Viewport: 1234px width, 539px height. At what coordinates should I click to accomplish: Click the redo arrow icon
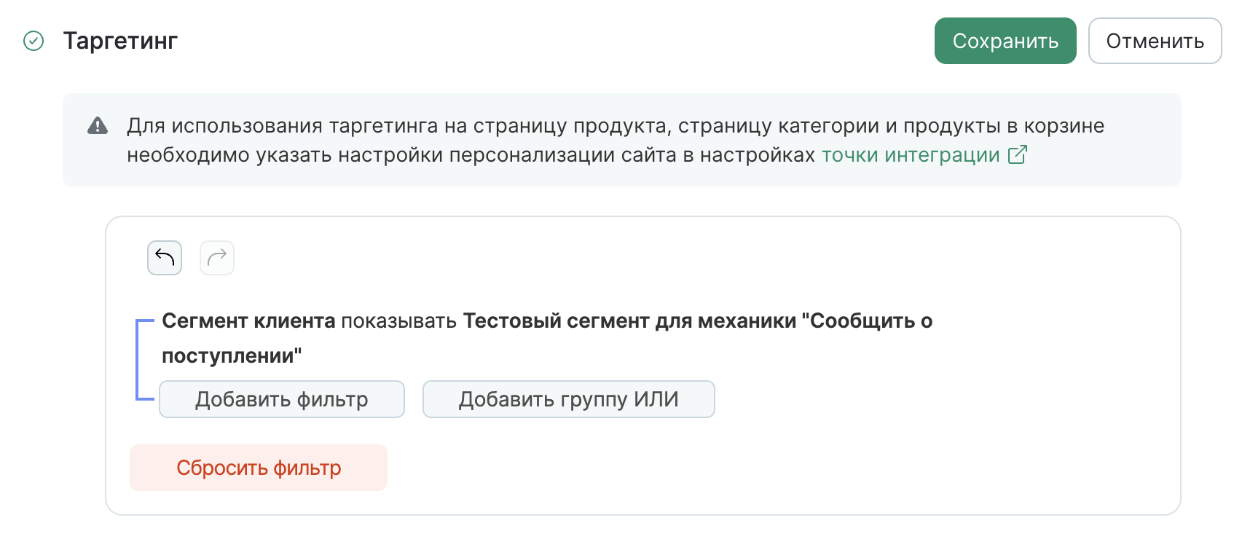coord(216,258)
